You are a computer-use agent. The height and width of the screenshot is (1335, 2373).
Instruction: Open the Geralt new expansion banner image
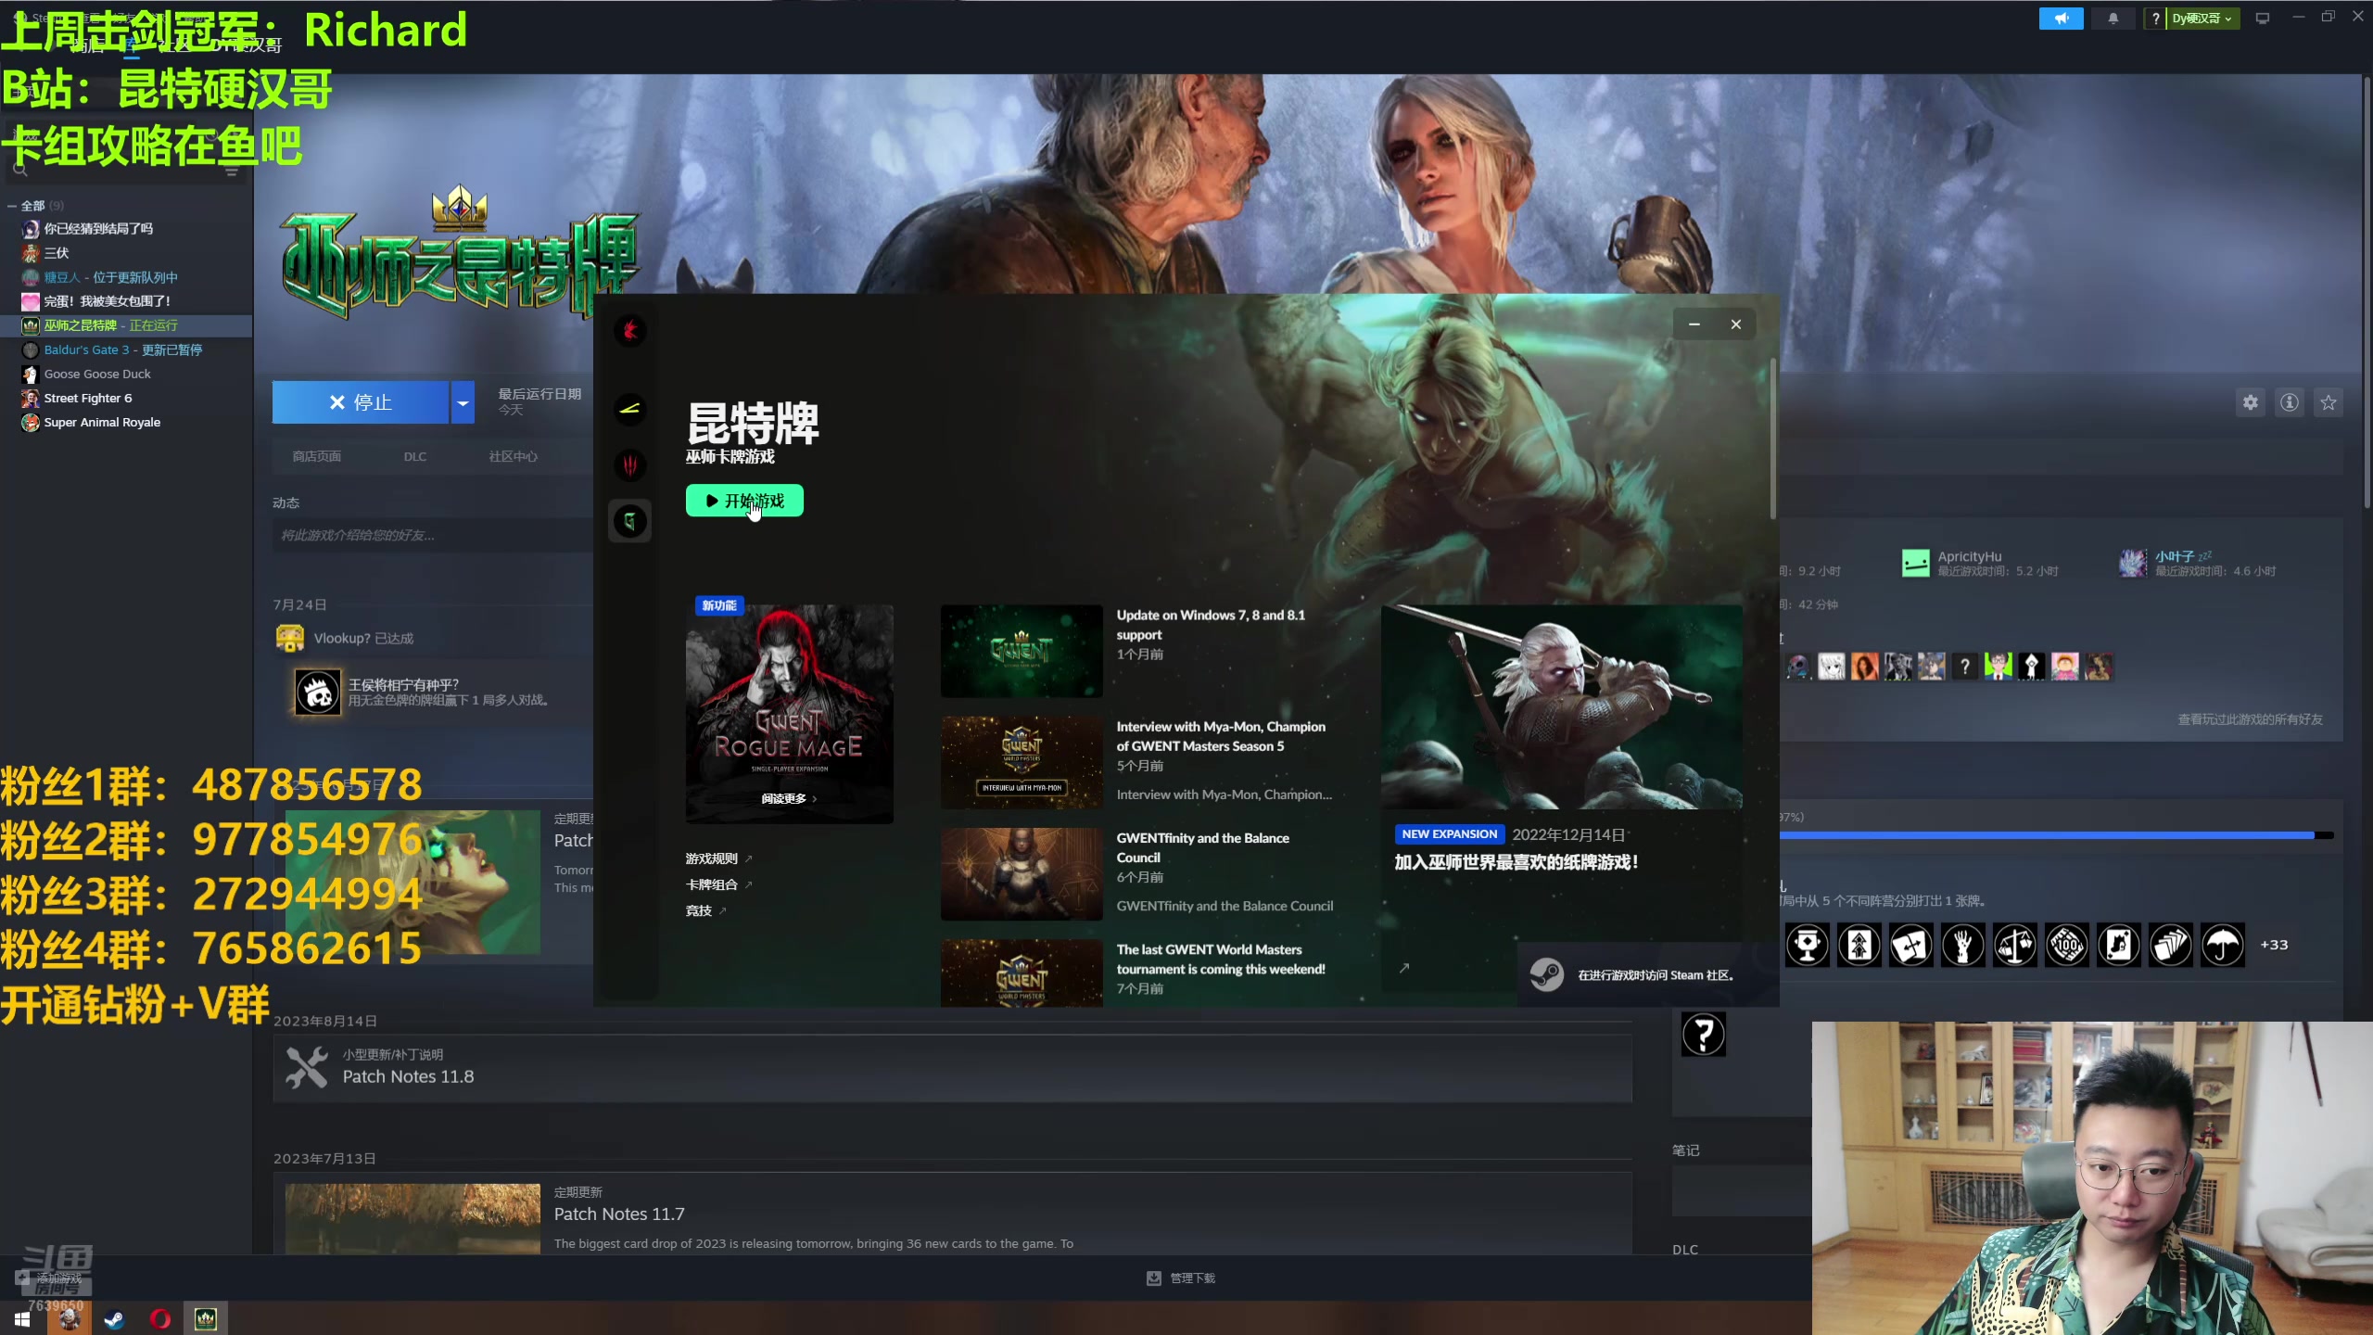point(1561,706)
